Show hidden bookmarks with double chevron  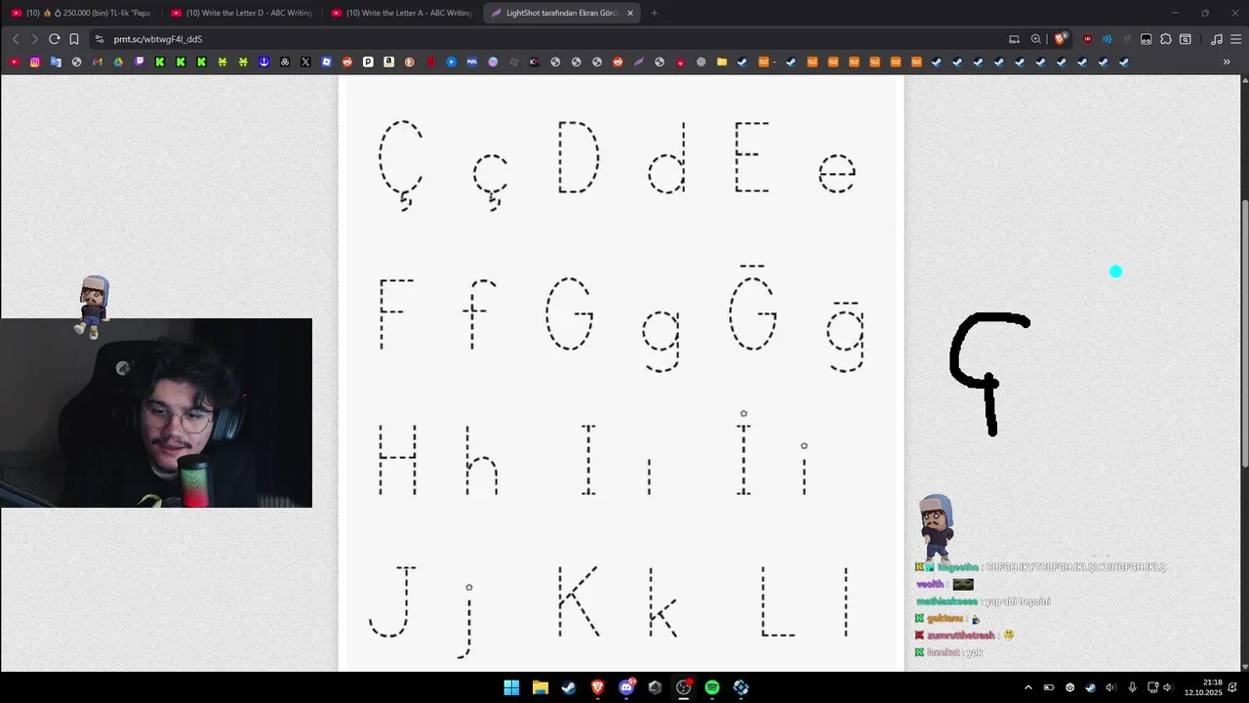click(1227, 62)
